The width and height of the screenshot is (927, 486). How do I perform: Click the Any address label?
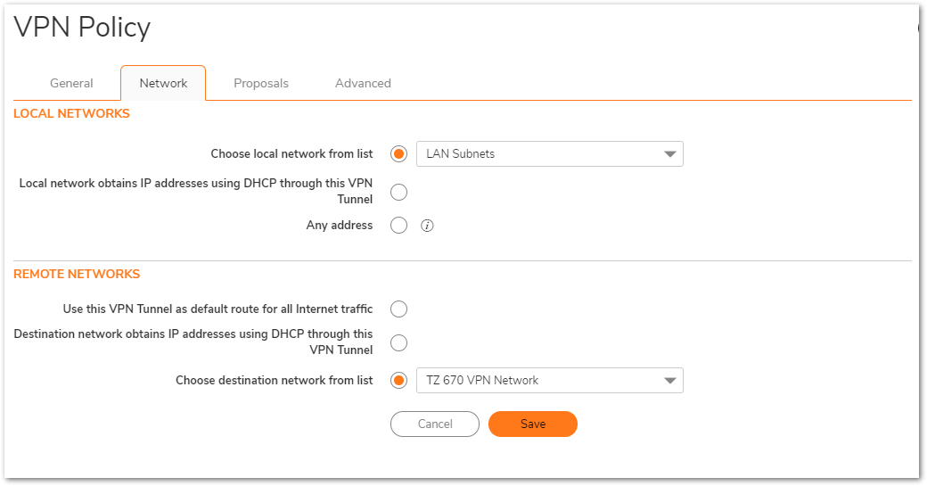(x=340, y=226)
